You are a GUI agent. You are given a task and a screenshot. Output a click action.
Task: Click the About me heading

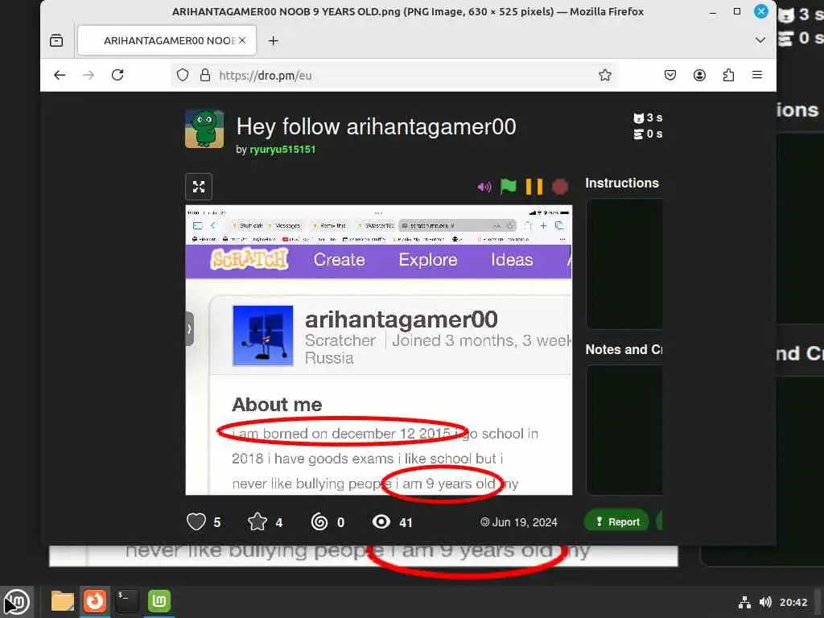pos(277,405)
